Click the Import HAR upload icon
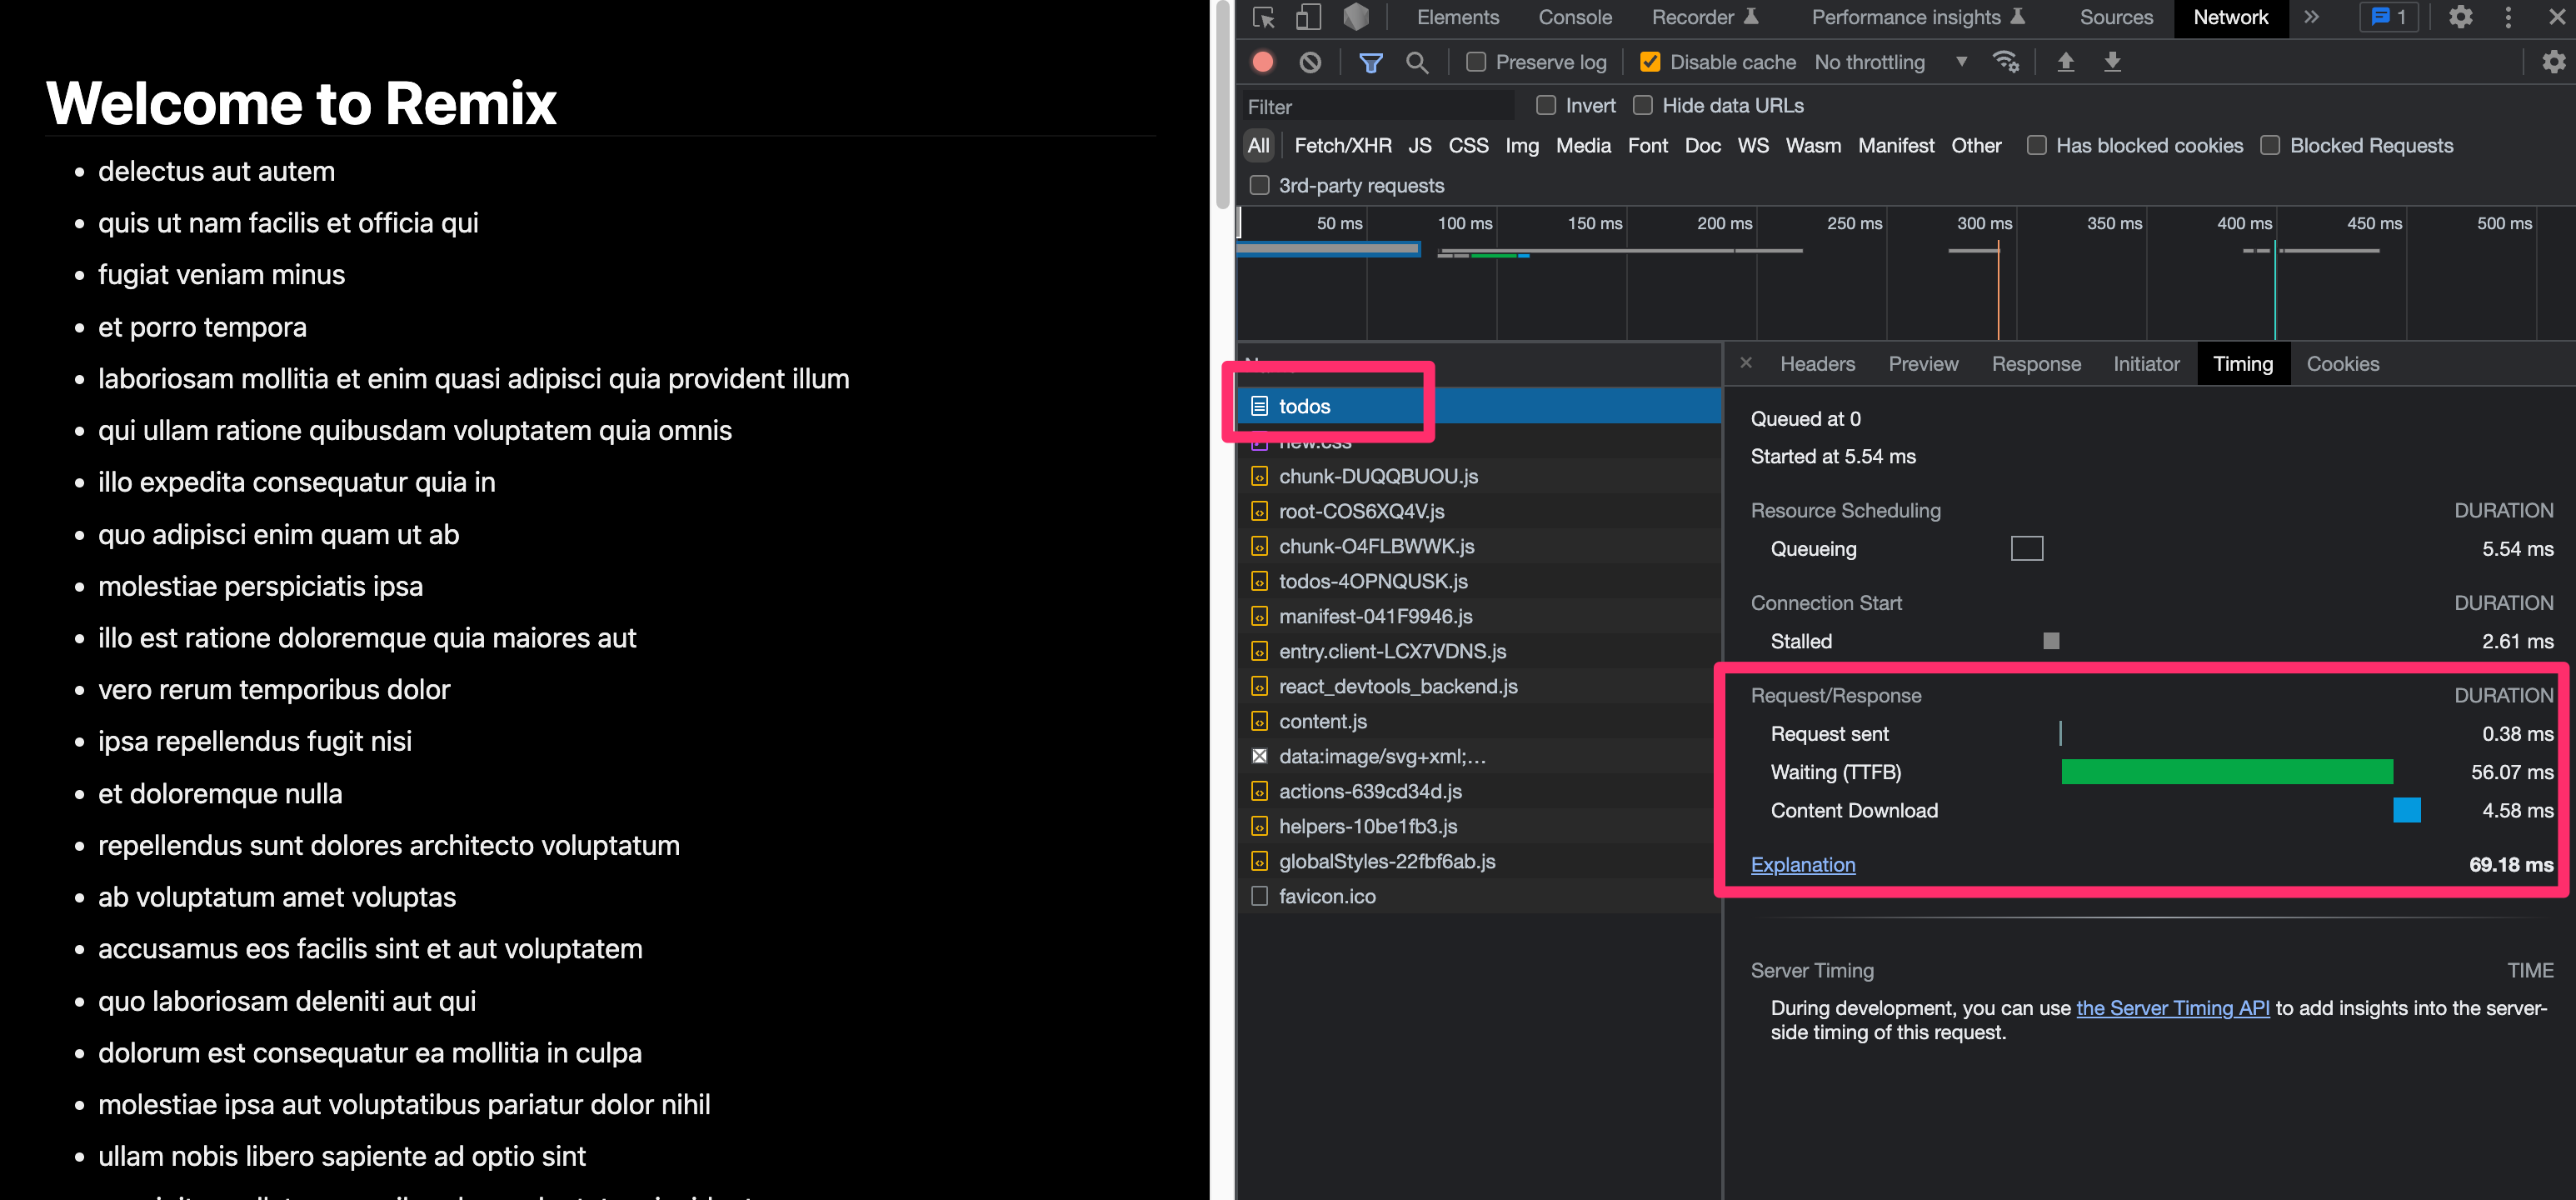Image resolution: width=2576 pixels, height=1200 pixels. 2065,62
